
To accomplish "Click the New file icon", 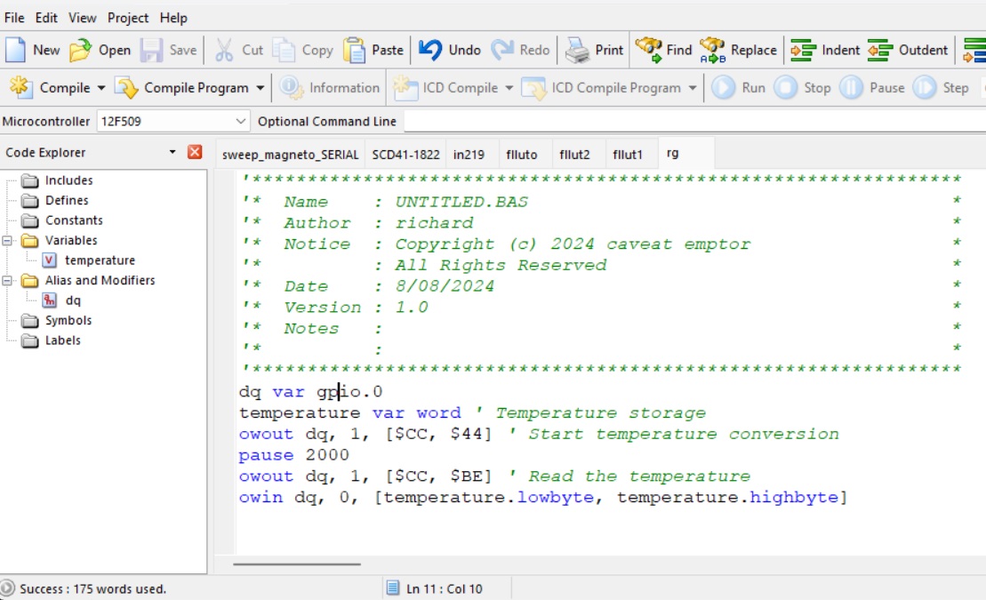I will (16, 50).
